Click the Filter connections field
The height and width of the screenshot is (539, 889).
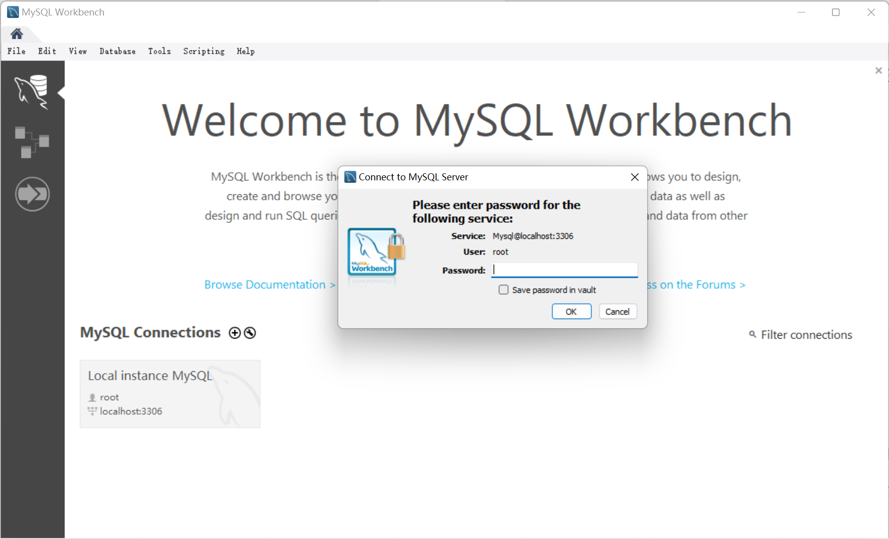(806, 335)
